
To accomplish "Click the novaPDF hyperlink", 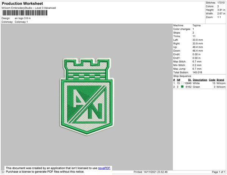I will [104, 168].
